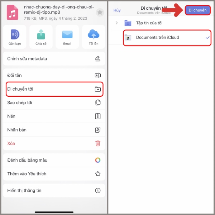Choose Sao chép tới menu entry
Screen dimensions: 215x215
tap(54, 102)
